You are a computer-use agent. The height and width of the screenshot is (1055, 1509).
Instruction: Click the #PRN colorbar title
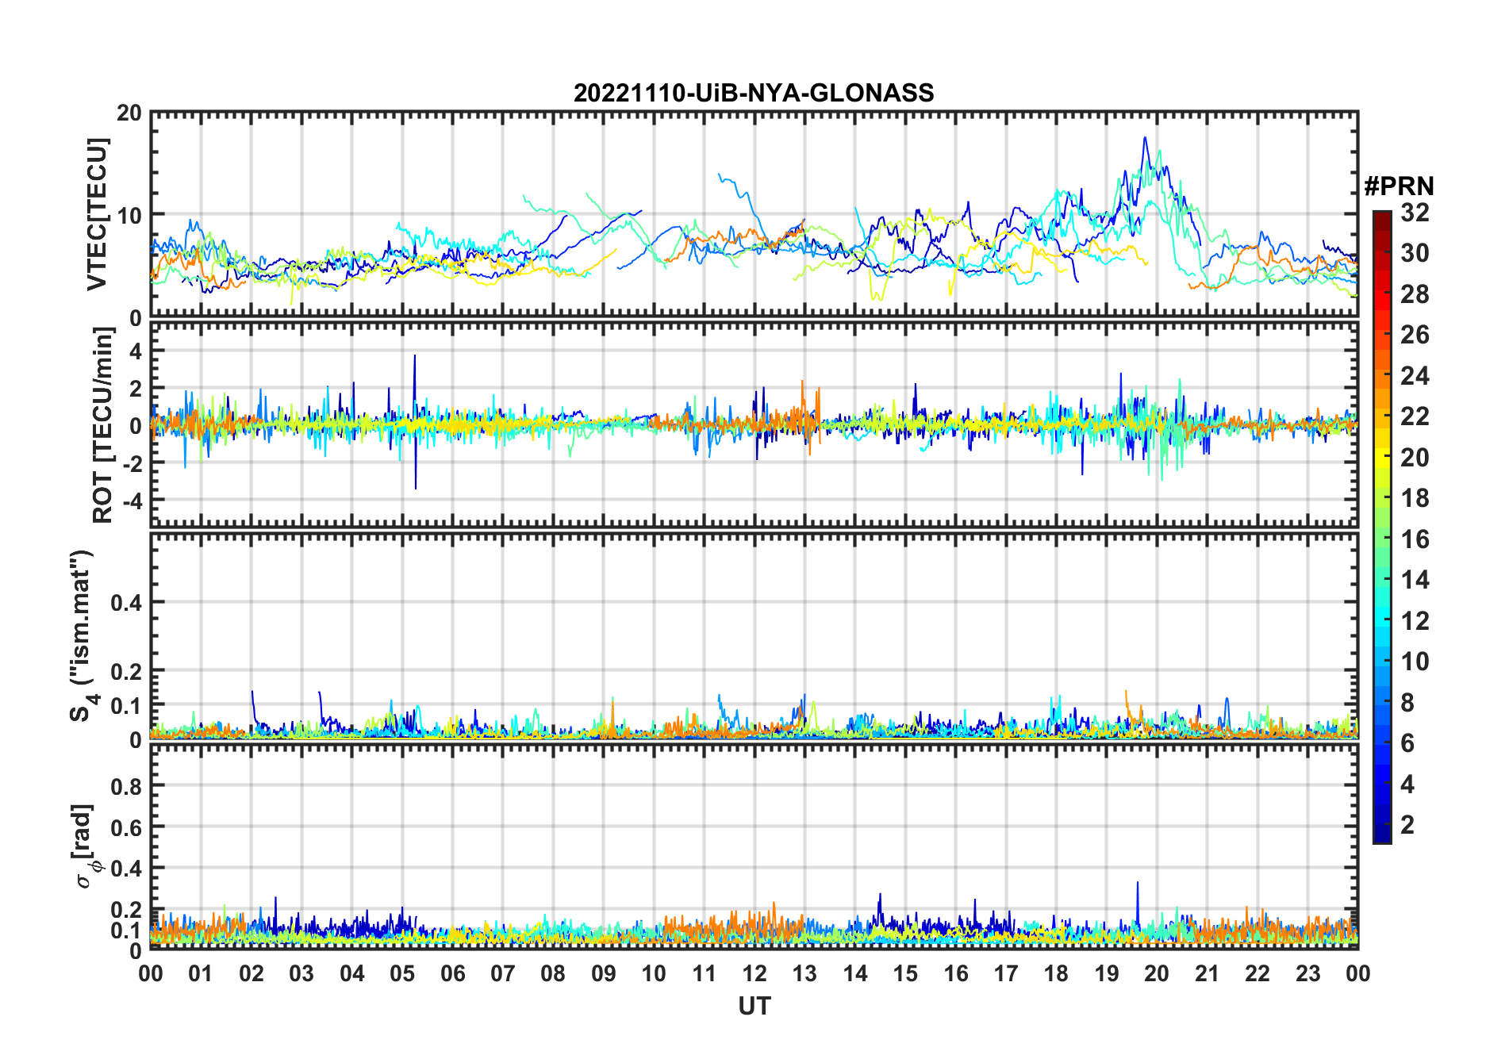coord(1399,186)
